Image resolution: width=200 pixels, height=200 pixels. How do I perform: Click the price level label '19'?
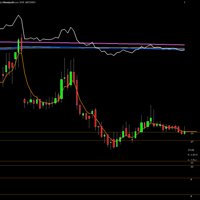[x=192, y=134]
